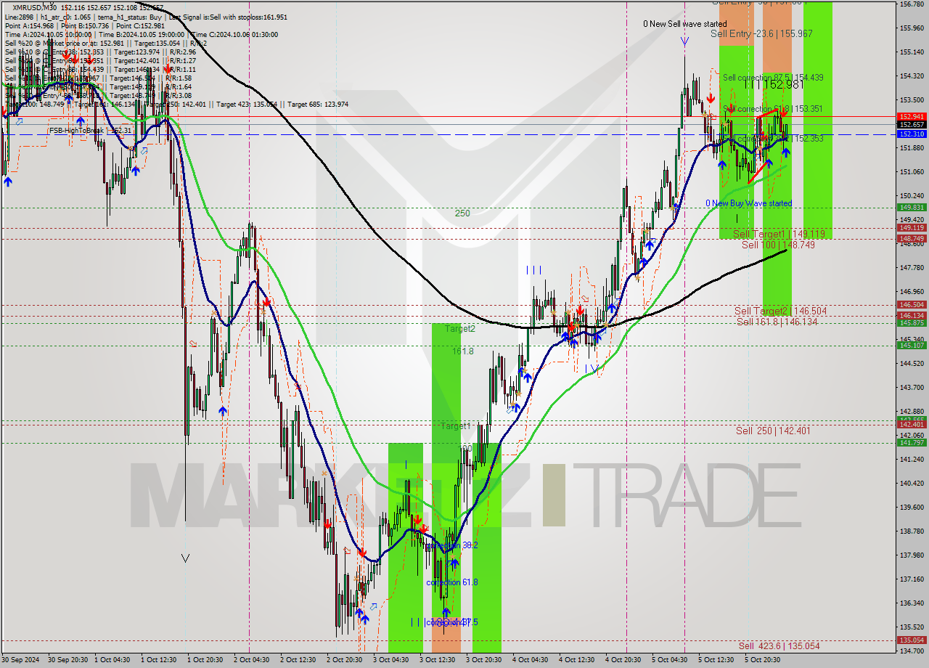Click 'Sell Target1 | 149.119' label
This screenshot has width=929, height=668.
[x=779, y=234]
